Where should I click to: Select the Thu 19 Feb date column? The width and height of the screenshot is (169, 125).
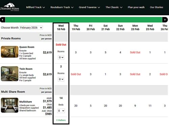[76, 27]
